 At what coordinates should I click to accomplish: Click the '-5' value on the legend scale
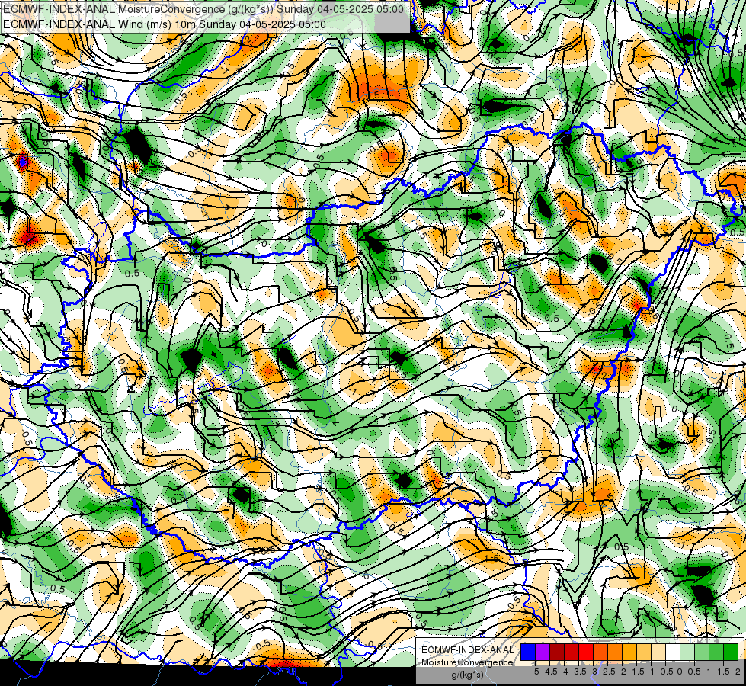(535, 672)
